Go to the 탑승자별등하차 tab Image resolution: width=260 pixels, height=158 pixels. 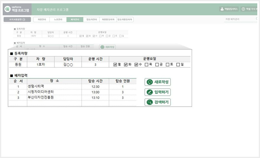[125, 19]
